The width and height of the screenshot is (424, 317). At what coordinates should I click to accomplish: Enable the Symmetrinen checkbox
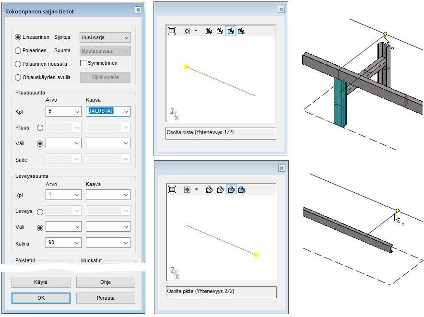point(83,63)
